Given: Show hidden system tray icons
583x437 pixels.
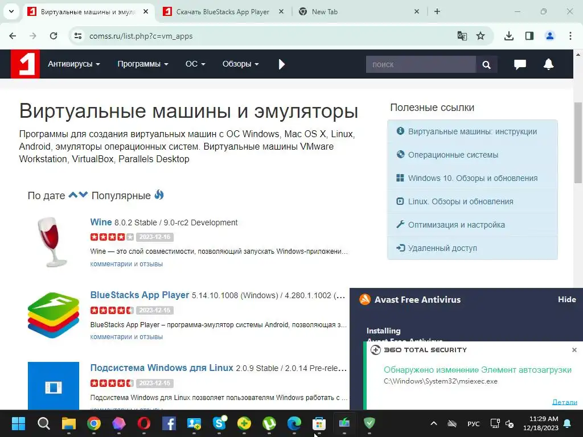Looking at the screenshot, I should (x=433, y=423).
